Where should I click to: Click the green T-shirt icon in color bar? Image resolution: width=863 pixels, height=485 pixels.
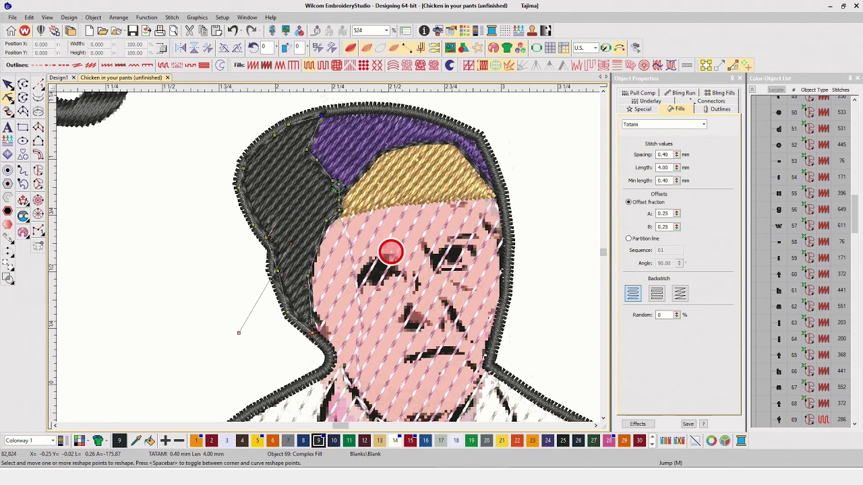[x=98, y=441]
